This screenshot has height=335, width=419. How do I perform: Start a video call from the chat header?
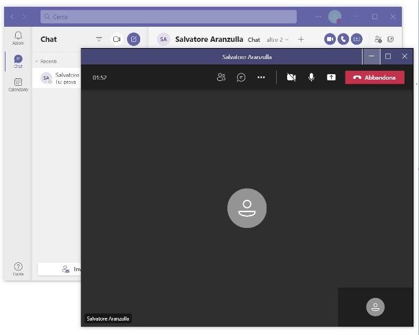(x=330, y=39)
